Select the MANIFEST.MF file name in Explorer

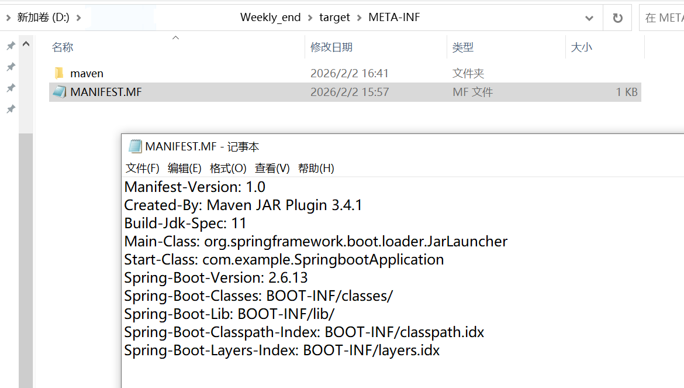[106, 92]
